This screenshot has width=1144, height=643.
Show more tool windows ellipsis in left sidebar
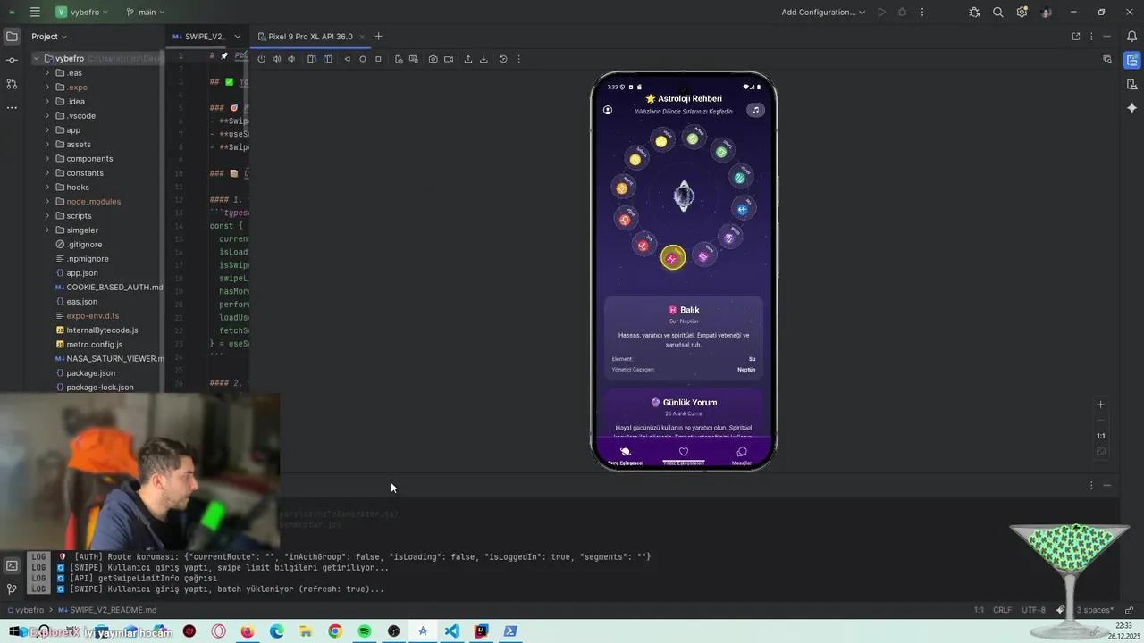12,107
